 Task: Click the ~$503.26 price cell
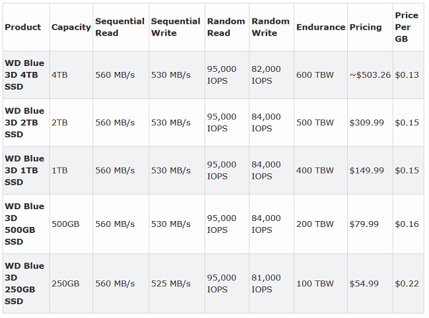click(370, 75)
